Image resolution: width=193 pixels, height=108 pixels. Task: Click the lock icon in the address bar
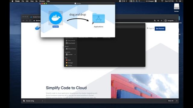(34, 21)
